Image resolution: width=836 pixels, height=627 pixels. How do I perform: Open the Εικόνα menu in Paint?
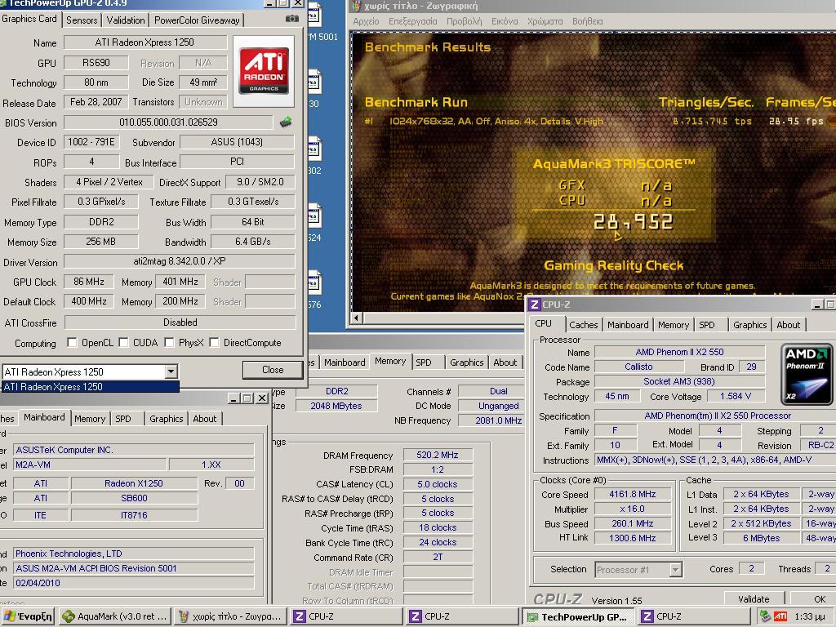[x=505, y=21]
